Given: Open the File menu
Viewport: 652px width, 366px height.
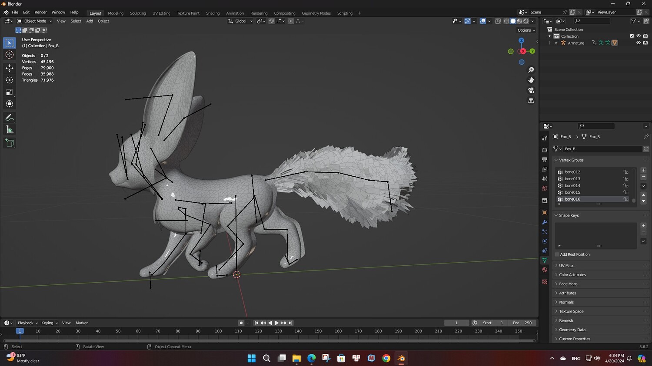Looking at the screenshot, I should coord(15,12).
